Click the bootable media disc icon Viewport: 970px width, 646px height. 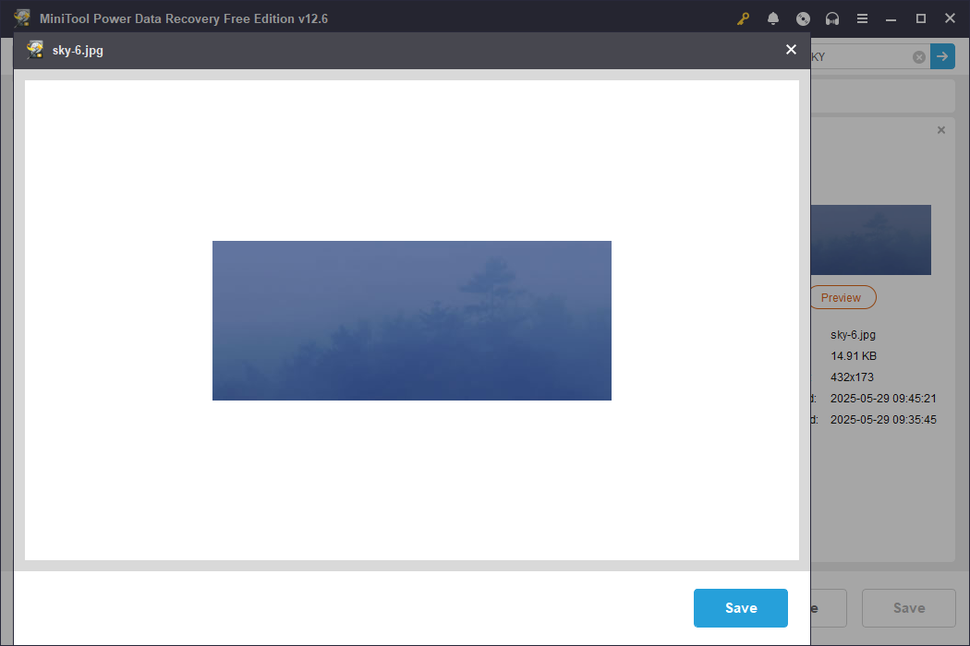(x=803, y=18)
